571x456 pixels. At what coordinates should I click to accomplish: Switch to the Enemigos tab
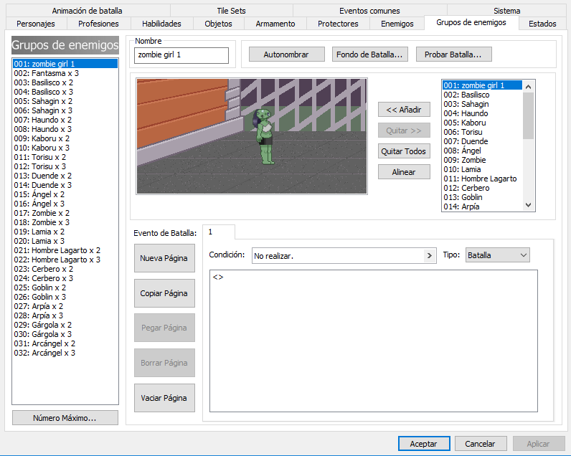(397, 24)
